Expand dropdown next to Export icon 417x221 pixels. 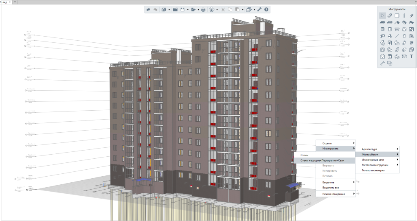tap(198, 10)
